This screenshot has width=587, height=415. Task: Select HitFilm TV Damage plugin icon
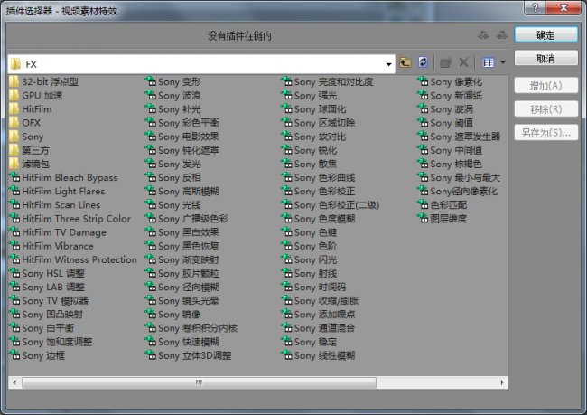pyautogui.click(x=14, y=231)
